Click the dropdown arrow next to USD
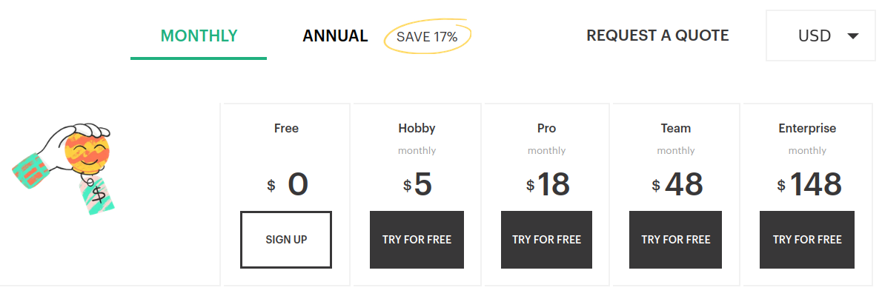 click(x=852, y=36)
